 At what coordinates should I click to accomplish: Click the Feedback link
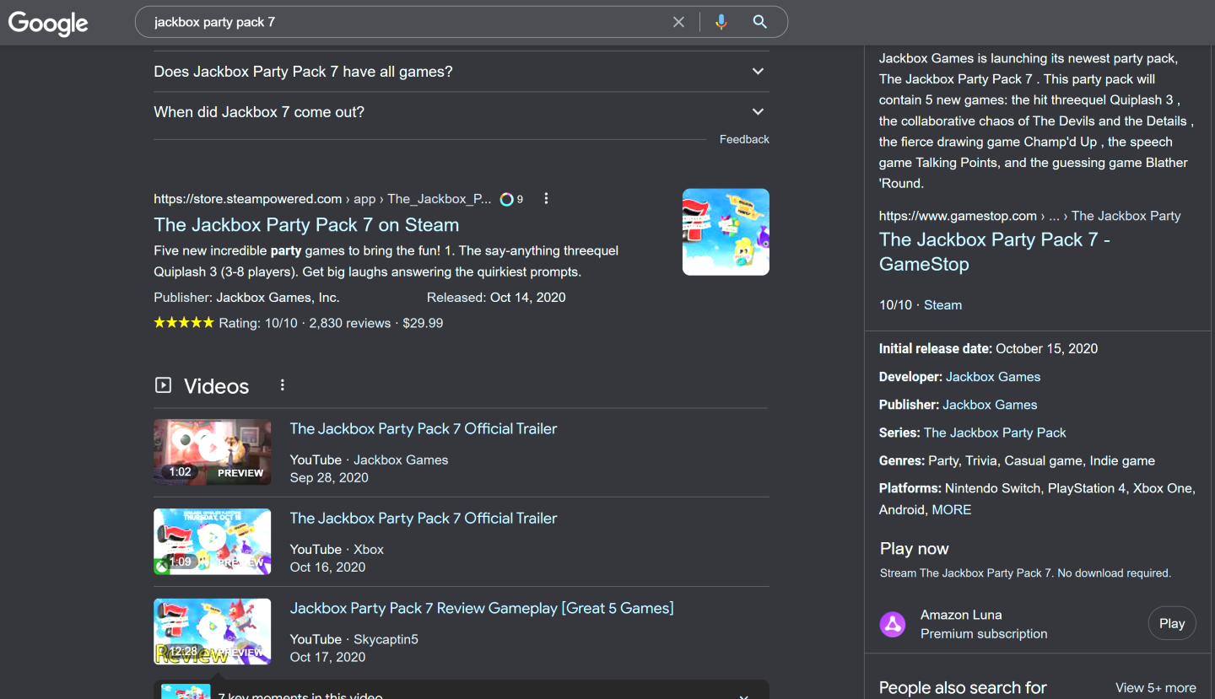(744, 138)
